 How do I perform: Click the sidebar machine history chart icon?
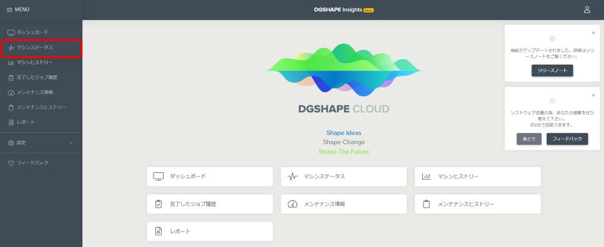click(x=11, y=63)
